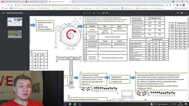Open the Список для чтения button
Viewport: 189px width, 106px height.
(181, 8)
